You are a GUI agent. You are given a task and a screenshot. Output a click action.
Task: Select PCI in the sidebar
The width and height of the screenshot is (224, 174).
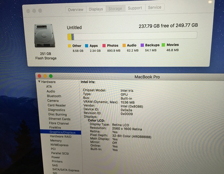click(x=53, y=149)
